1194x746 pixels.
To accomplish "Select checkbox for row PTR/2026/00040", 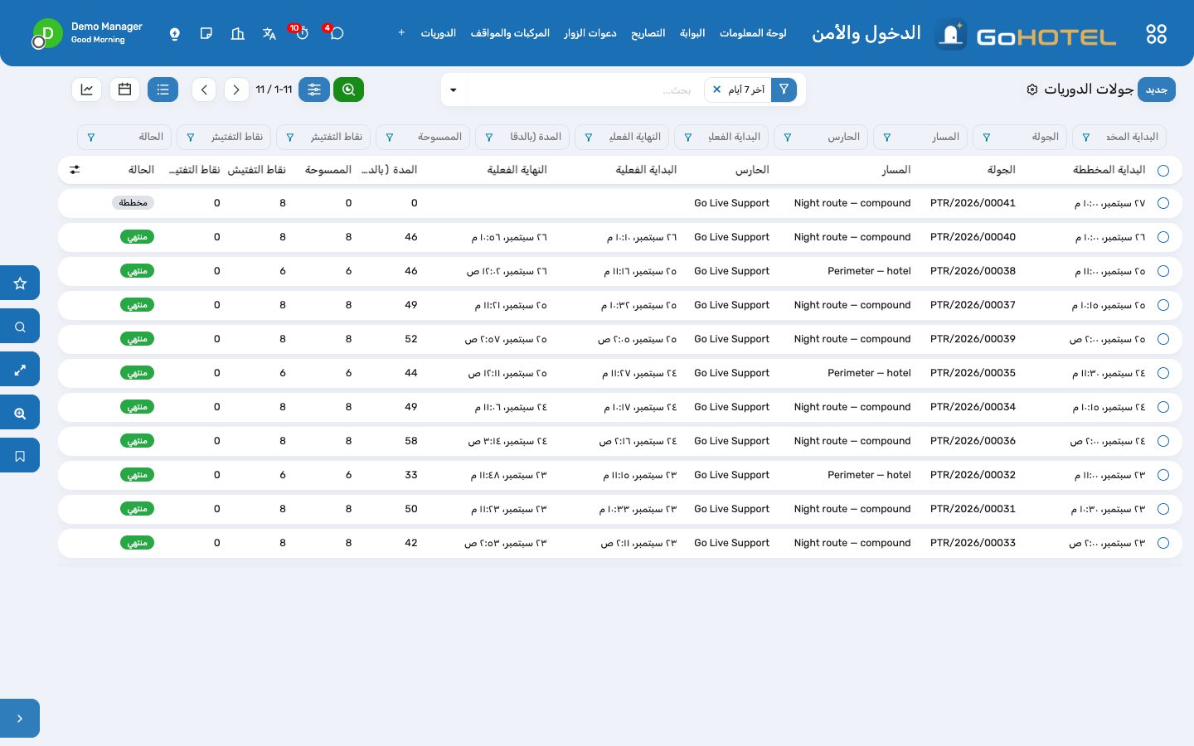I will pyautogui.click(x=1163, y=237).
